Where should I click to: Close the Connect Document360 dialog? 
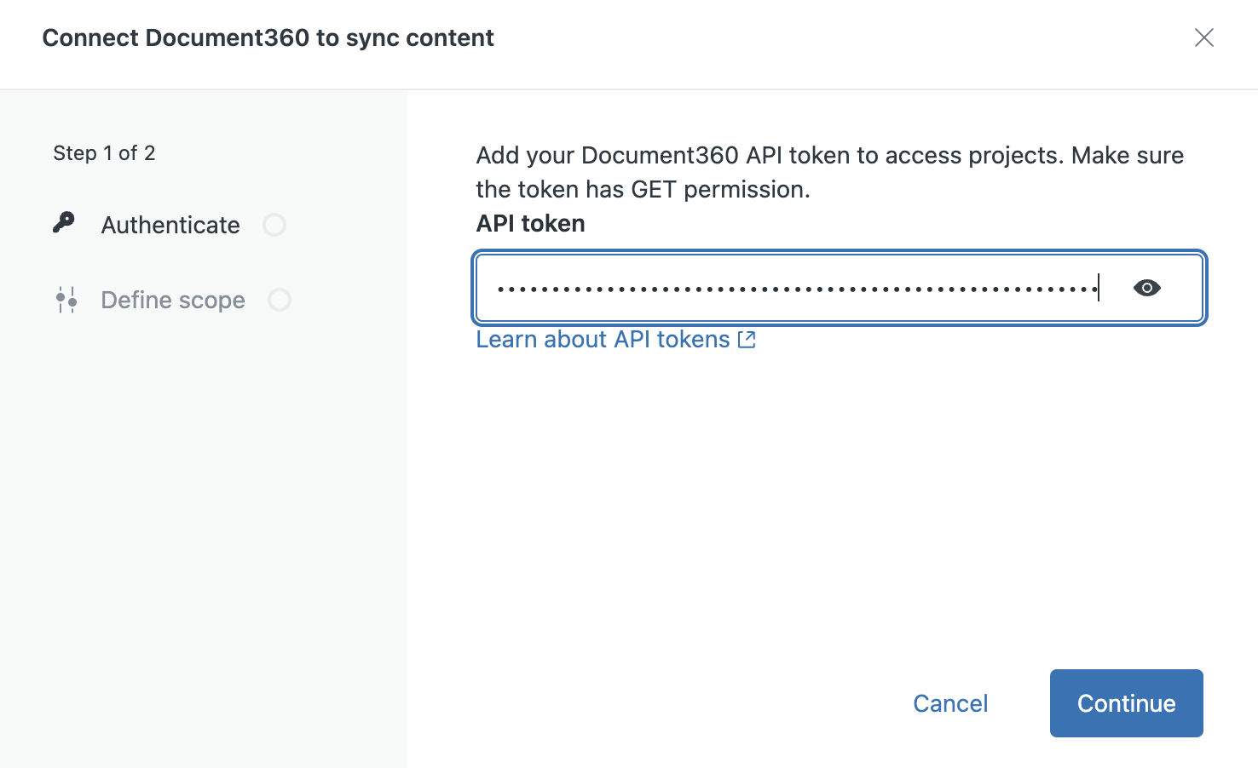(1203, 37)
